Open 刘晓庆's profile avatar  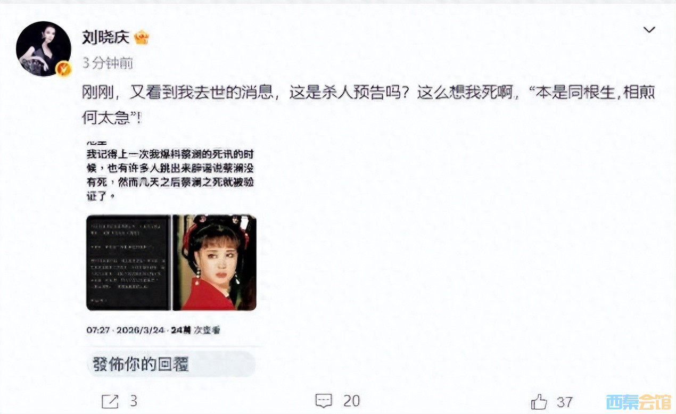(44, 49)
